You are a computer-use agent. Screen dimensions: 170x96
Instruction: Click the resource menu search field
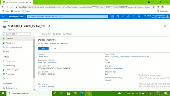pos(16,34)
